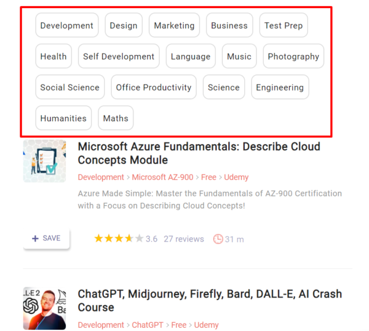Select the Music category chip
Screen dimensions: 369x331
coord(239,56)
